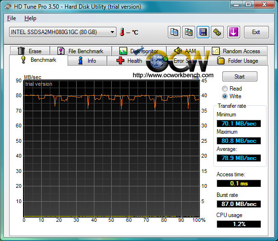Click the Health red cross icon
This screenshot has height=241, width=278.
pyautogui.click(x=120, y=60)
